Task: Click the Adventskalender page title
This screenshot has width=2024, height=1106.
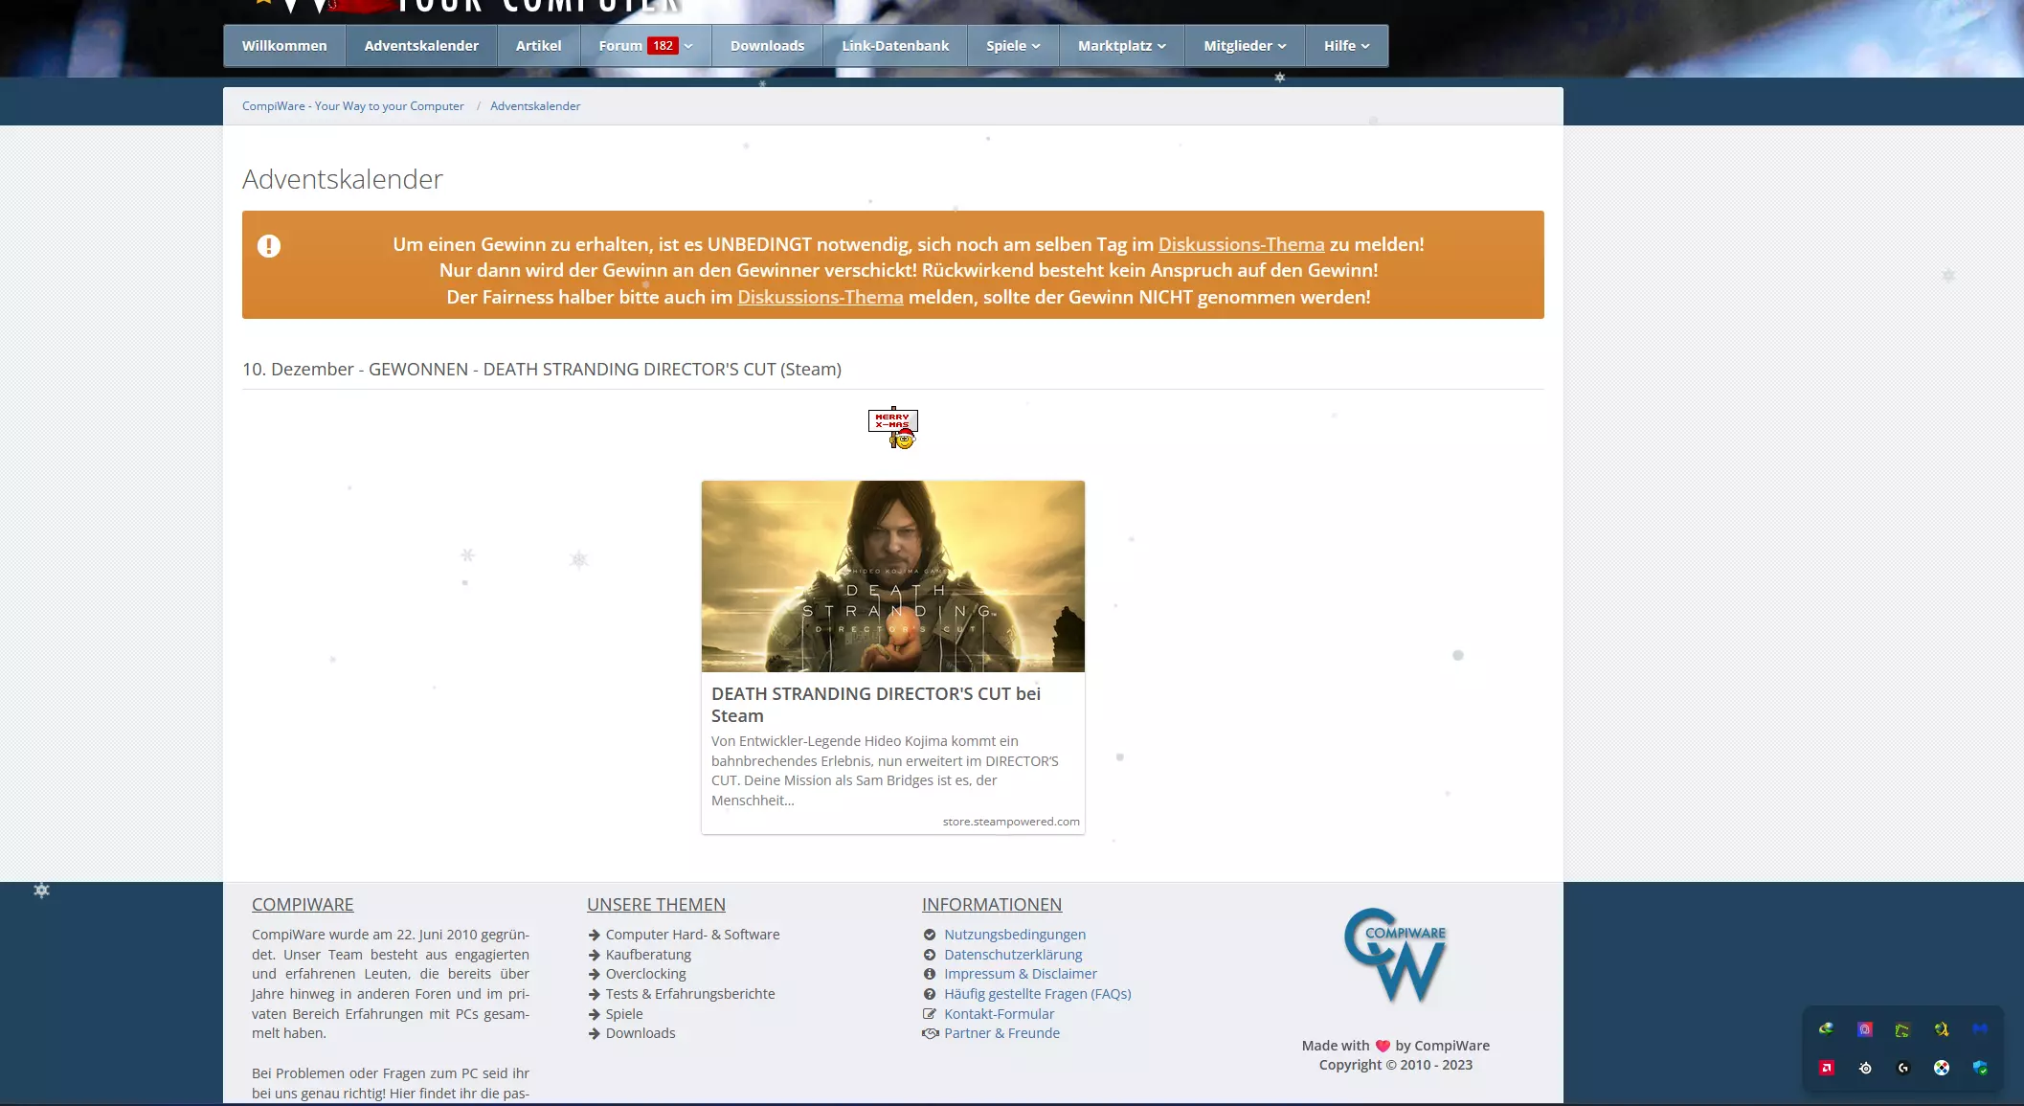Action: 343,179
